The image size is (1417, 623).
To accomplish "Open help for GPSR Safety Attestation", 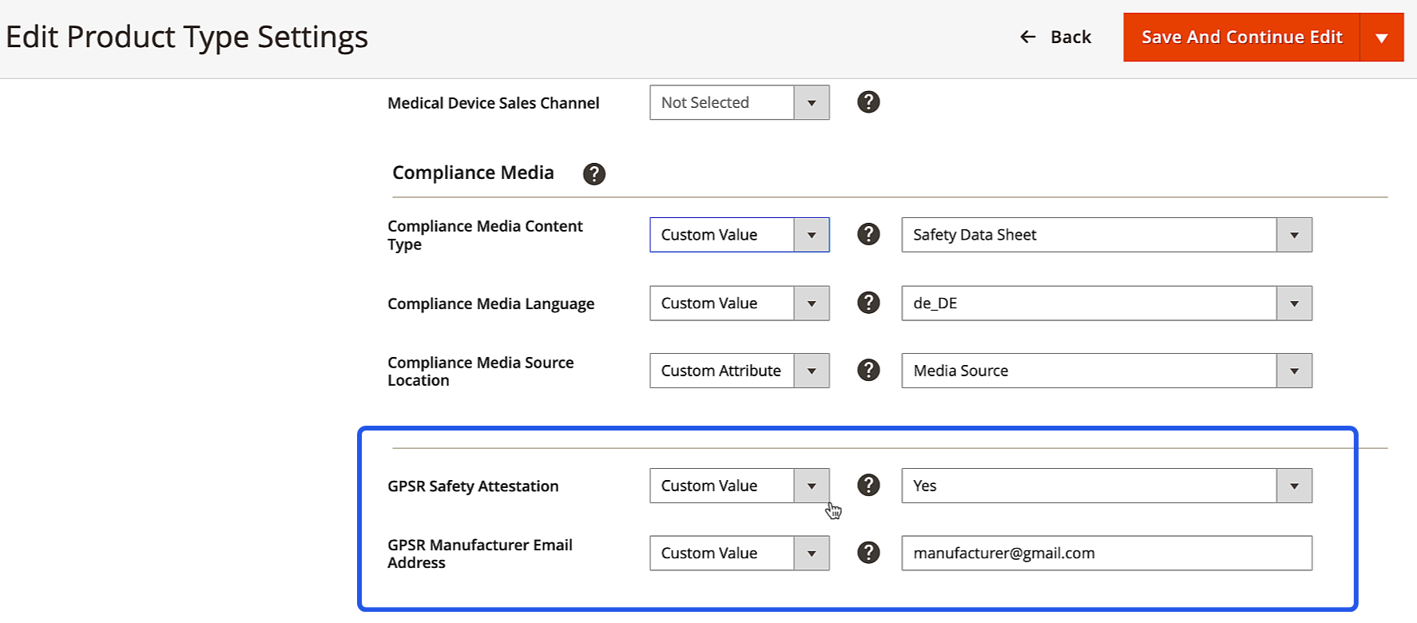I will (868, 485).
